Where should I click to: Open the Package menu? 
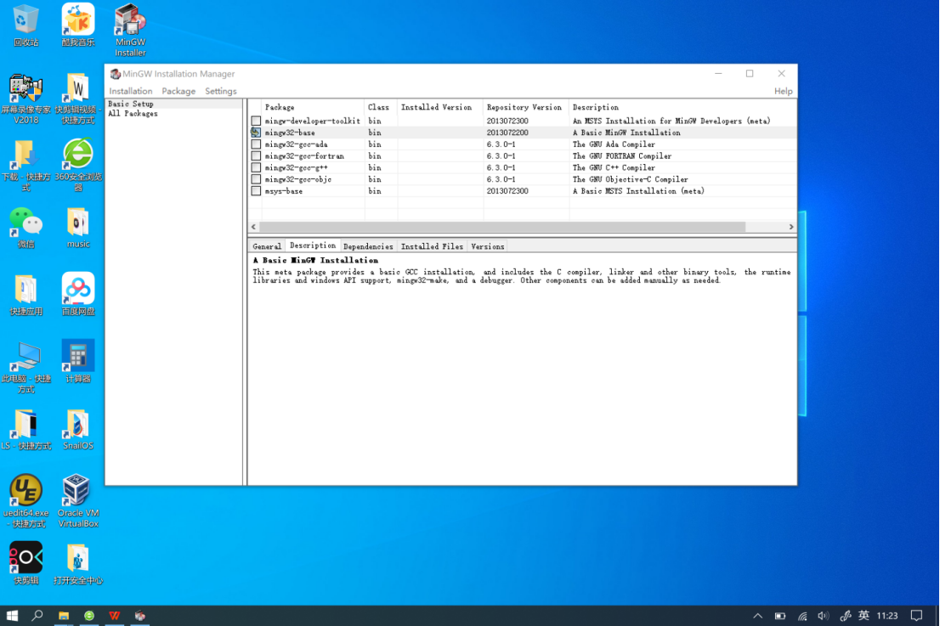click(x=178, y=91)
